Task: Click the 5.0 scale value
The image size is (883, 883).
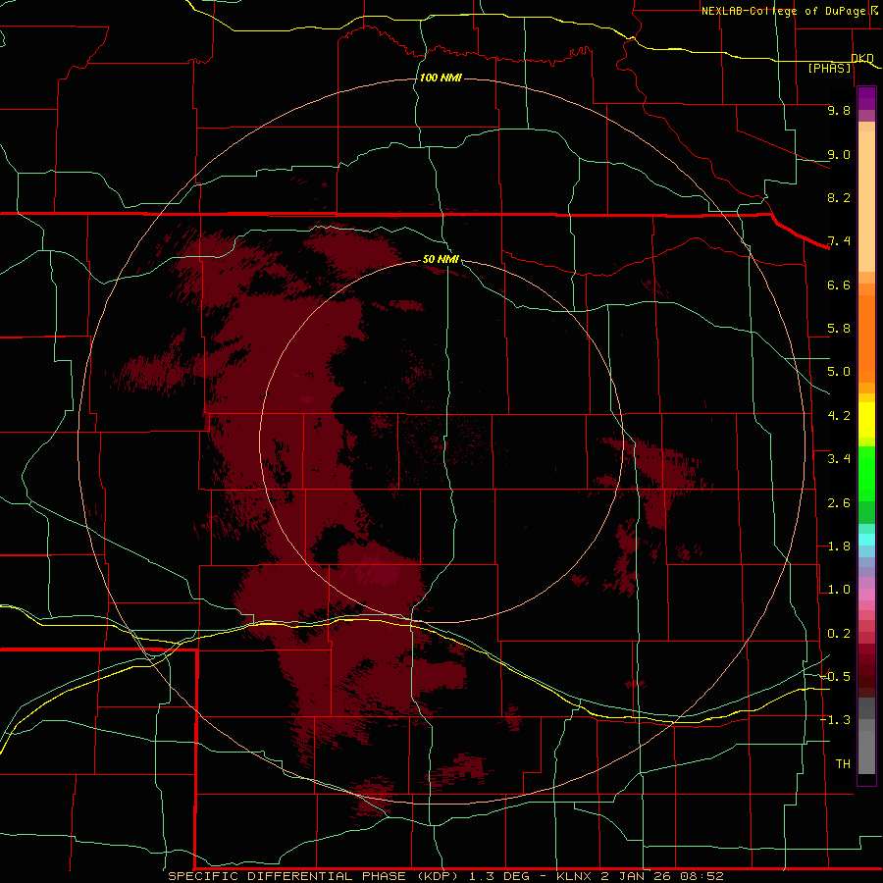Action: [839, 372]
